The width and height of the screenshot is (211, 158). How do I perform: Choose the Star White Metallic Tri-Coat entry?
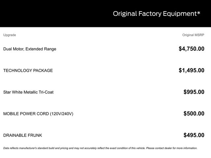pyautogui.click(x=28, y=92)
